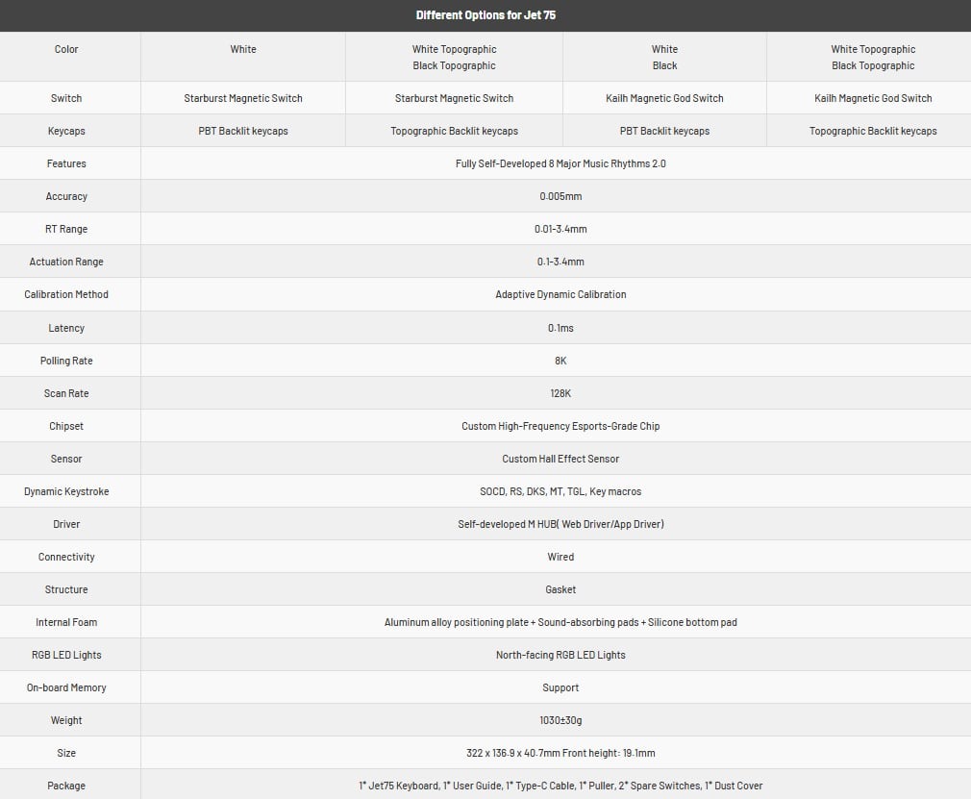This screenshot has height=799, width=971.
Task: Click the "Different Options for Jet 75" header
Action: click(485, 15)
